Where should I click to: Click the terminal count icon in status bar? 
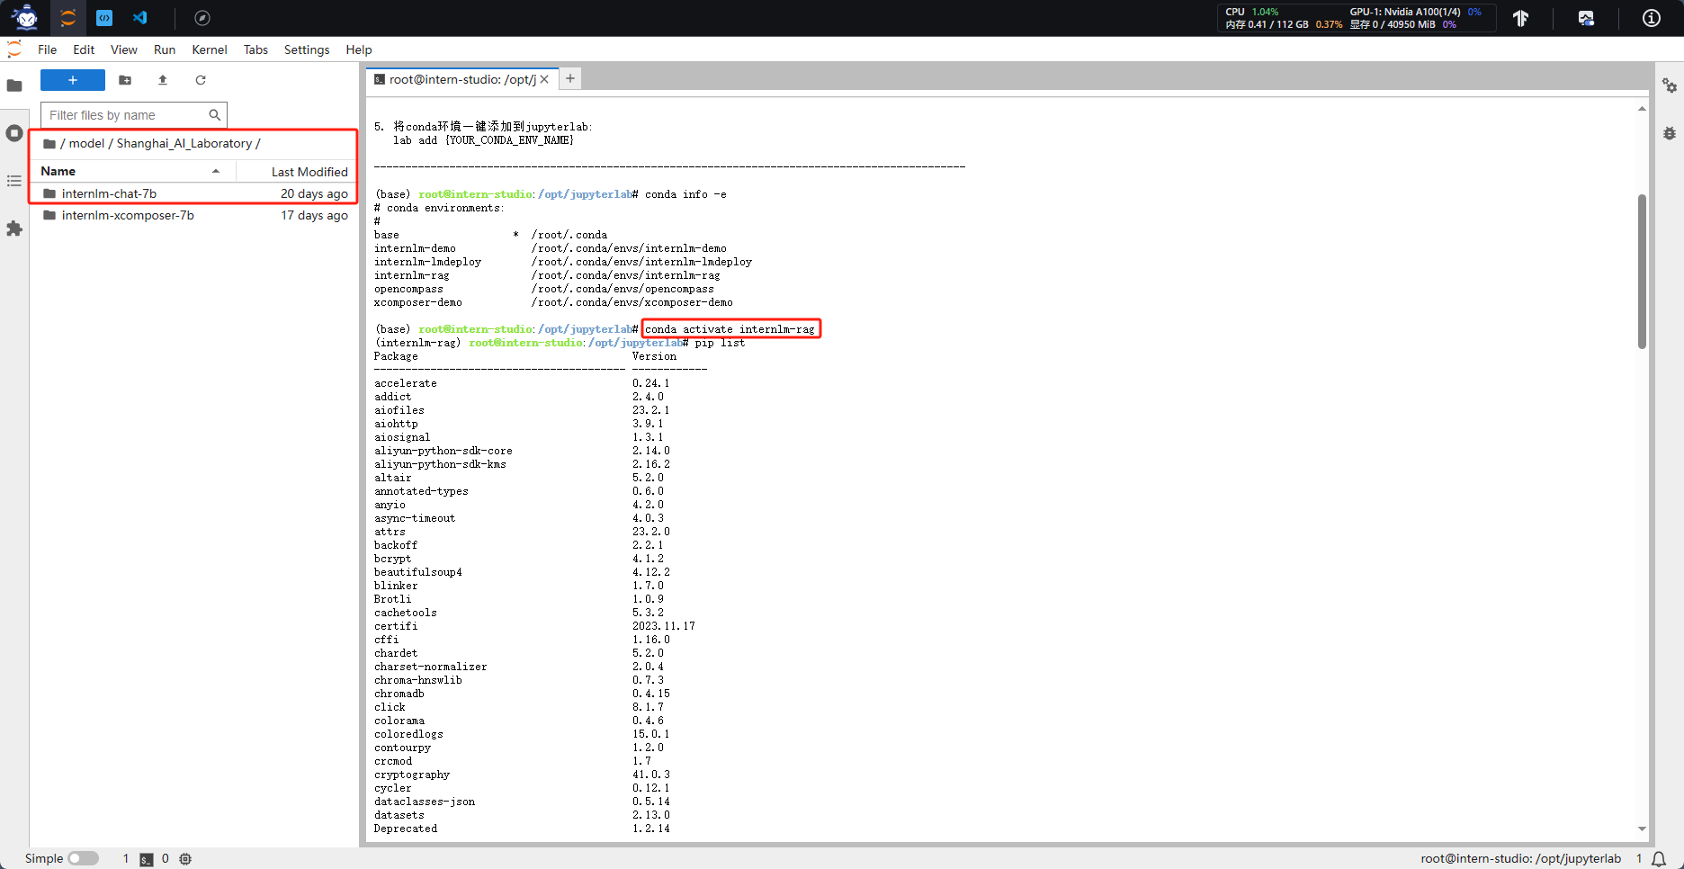tap(147, 859)
